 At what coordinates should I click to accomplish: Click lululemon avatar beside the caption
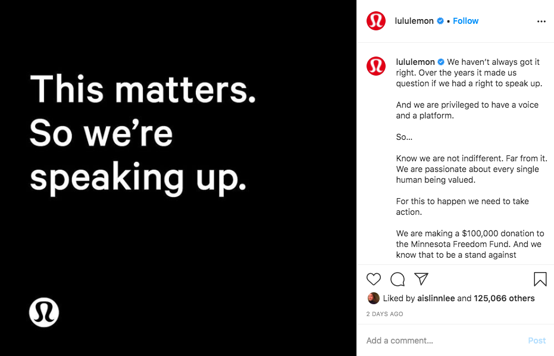click(x=376, y=66)
